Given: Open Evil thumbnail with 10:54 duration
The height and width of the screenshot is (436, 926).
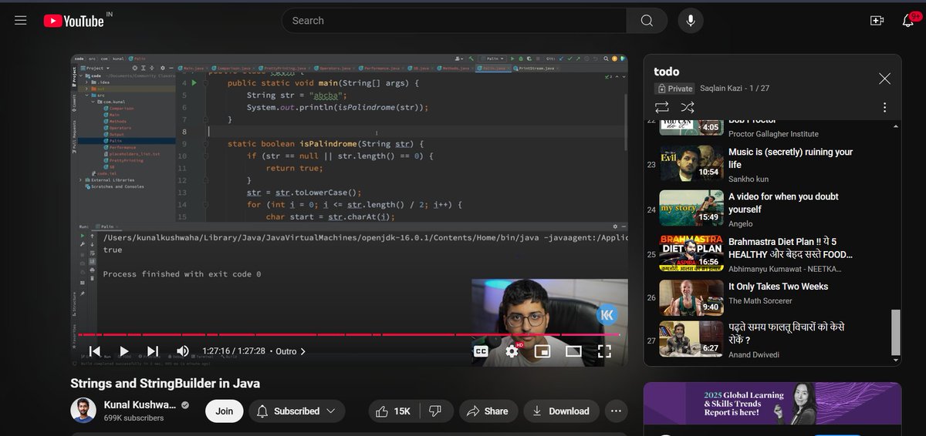Looking at the screenshot, I should [x=691, y=164].
